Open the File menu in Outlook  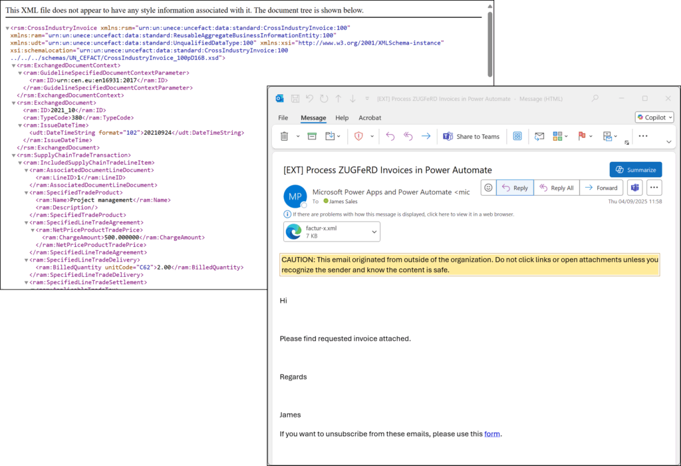tap(283, 118)
